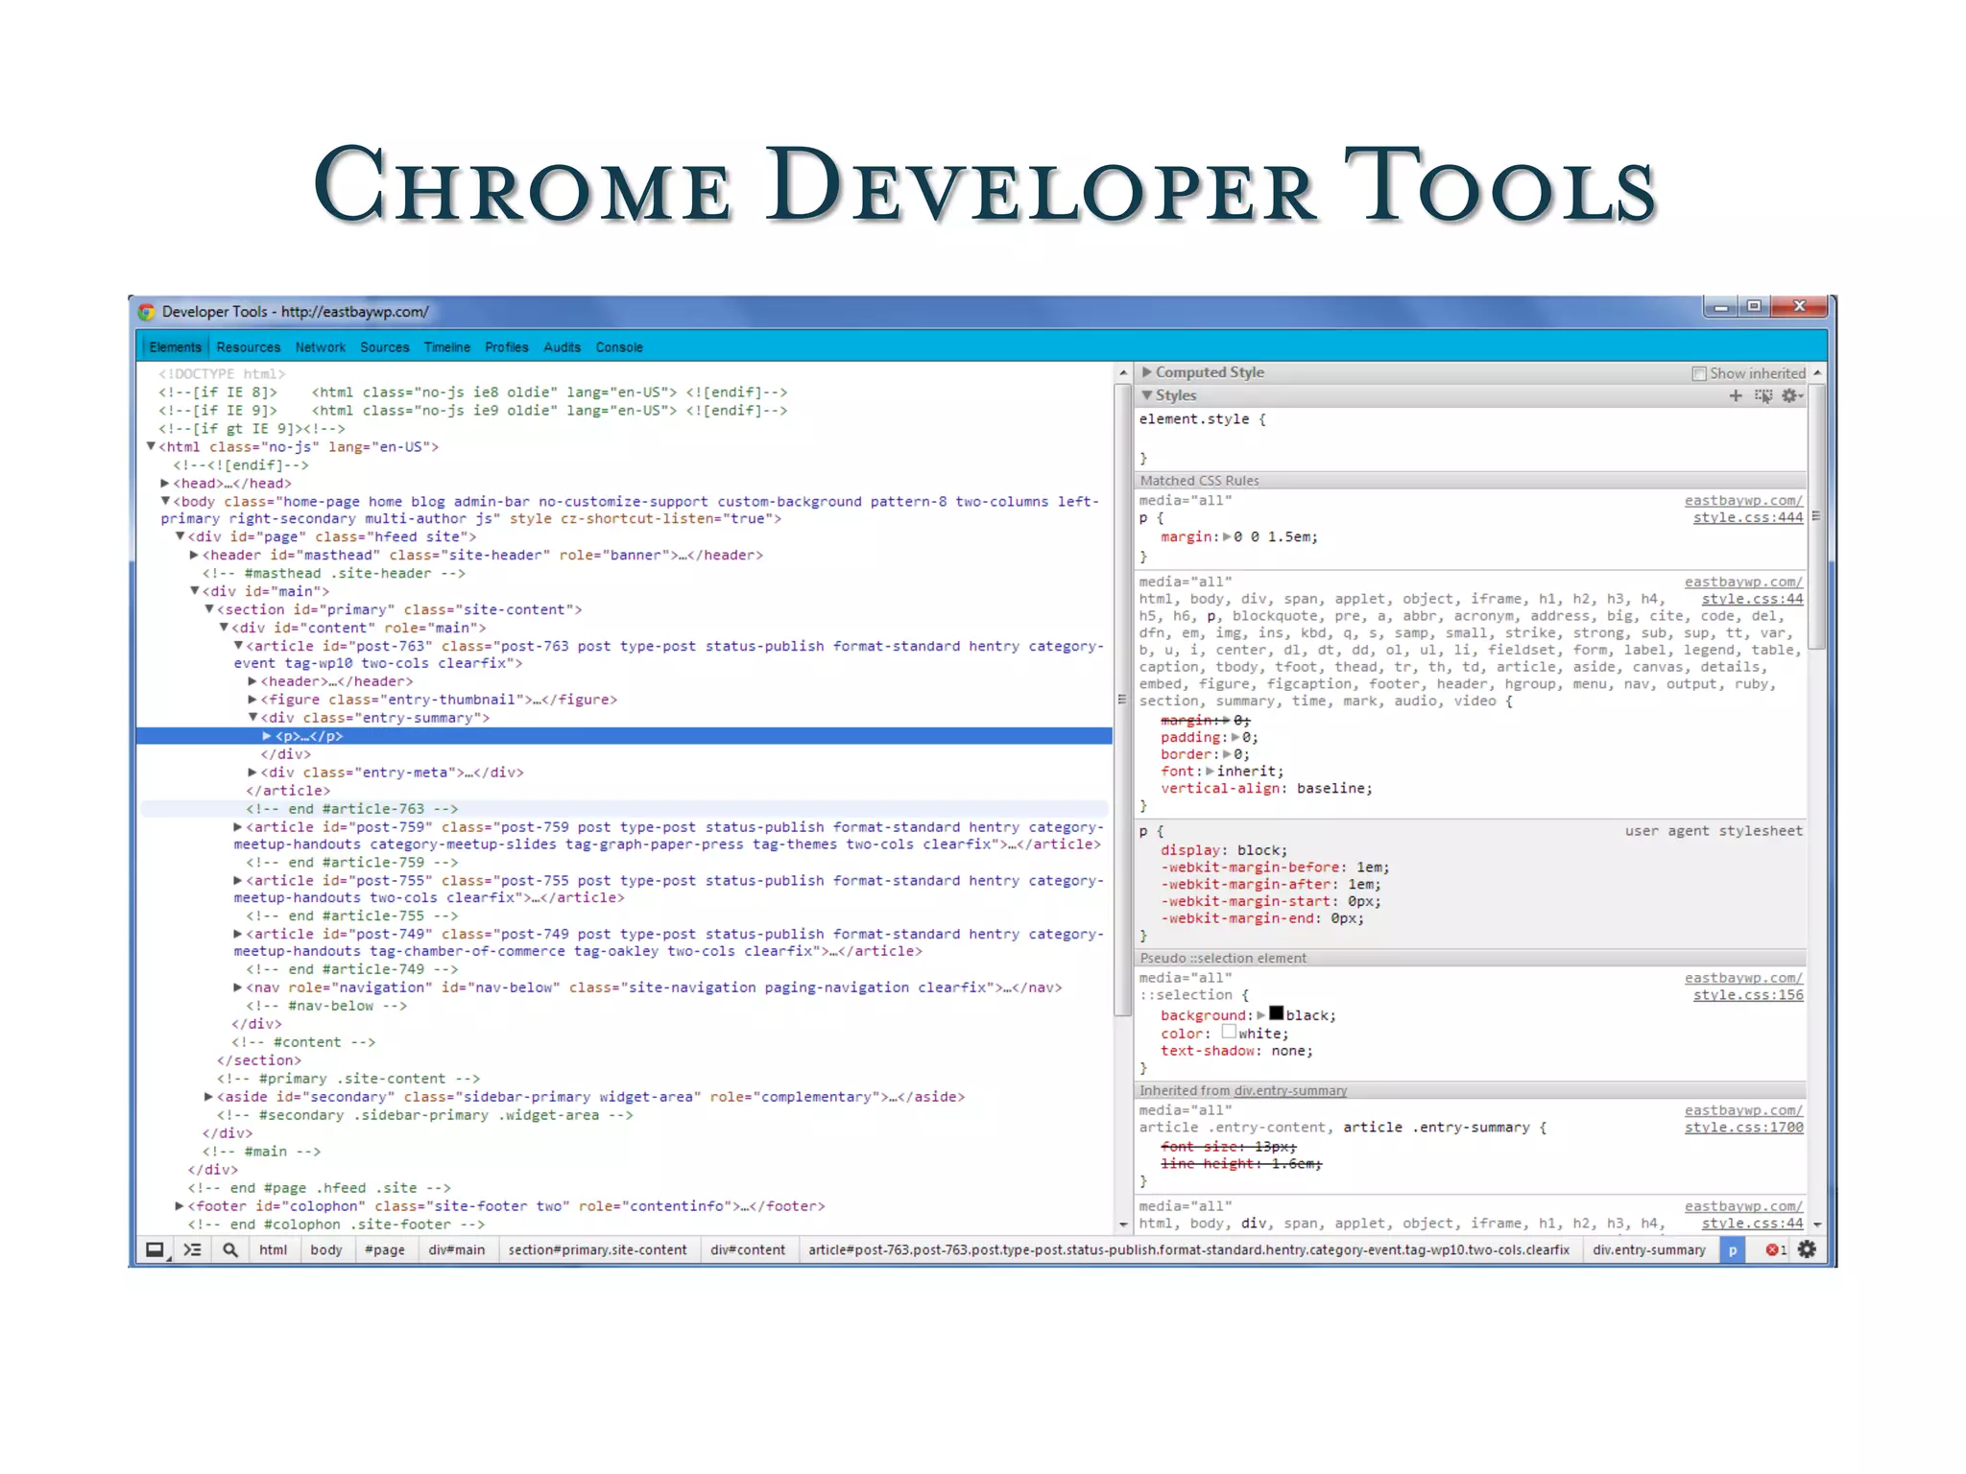Expand font inherit shorthand triangle
This screenshot has height=1474, width=1966.
1211,771
